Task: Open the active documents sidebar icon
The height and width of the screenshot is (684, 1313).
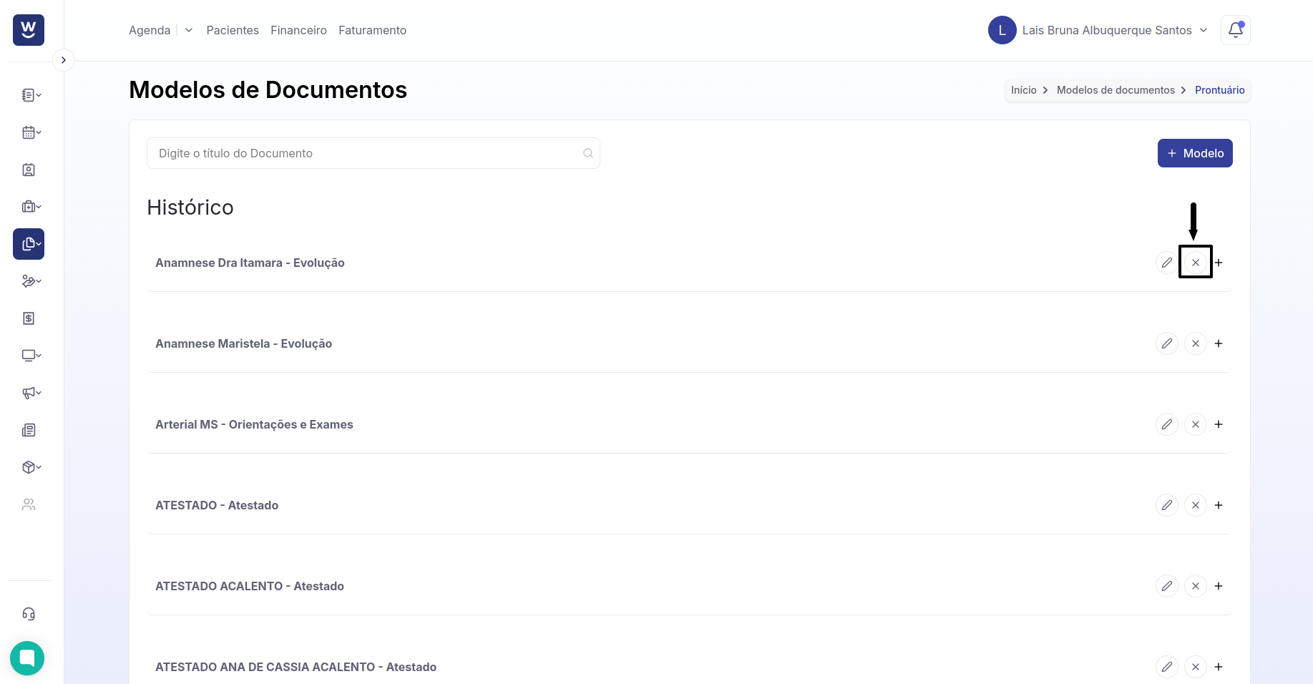Action: 29,244
